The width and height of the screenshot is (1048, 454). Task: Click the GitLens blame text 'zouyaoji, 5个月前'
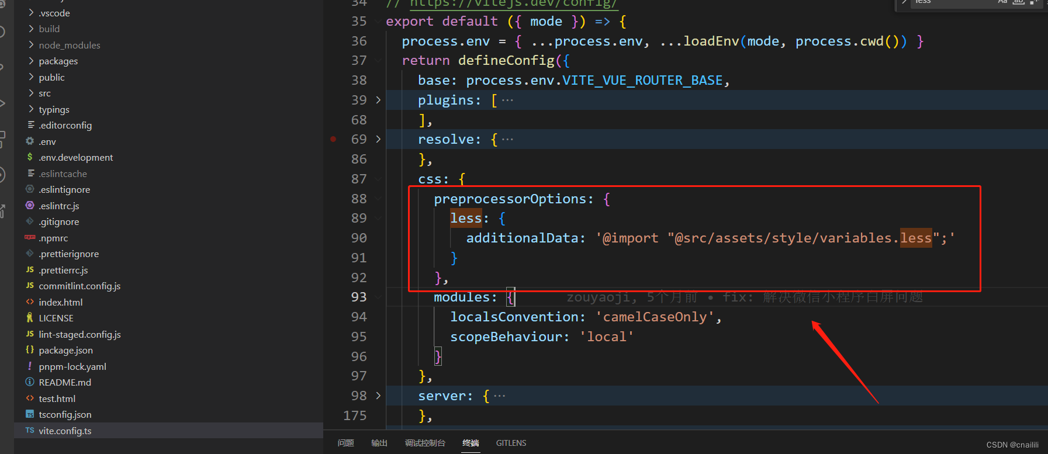632,297
